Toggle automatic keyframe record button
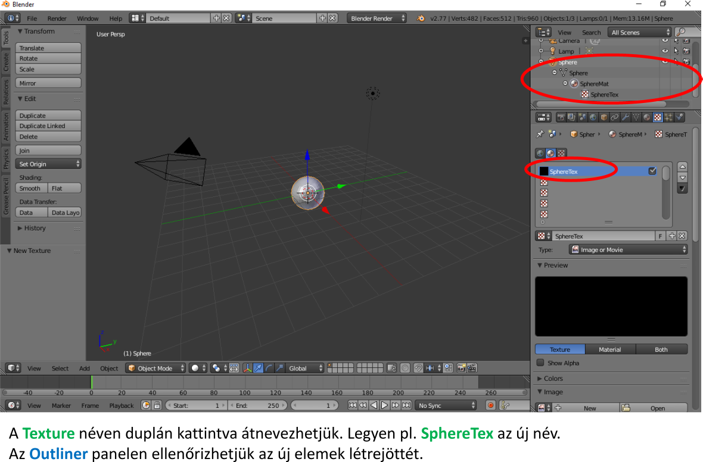This screenshot has height=462, width=703. coord(490,405)
